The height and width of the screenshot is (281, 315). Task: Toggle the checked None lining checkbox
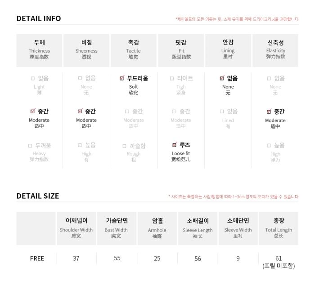tap(222, 78)
